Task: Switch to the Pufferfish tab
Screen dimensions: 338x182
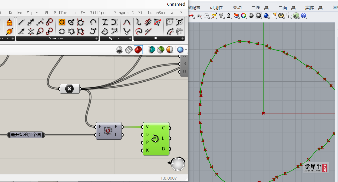Action: [65, 13]
